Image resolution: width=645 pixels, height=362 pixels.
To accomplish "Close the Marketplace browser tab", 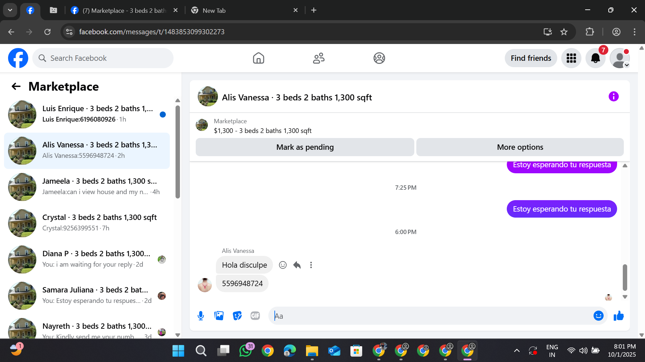I will (x=176, y=10).
